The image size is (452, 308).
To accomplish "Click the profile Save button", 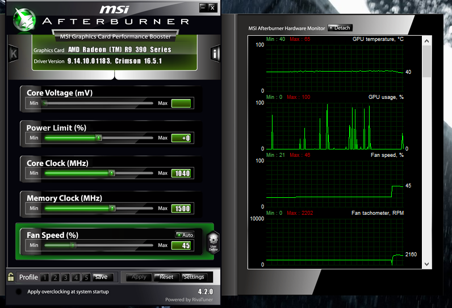I will pos(102,277).
